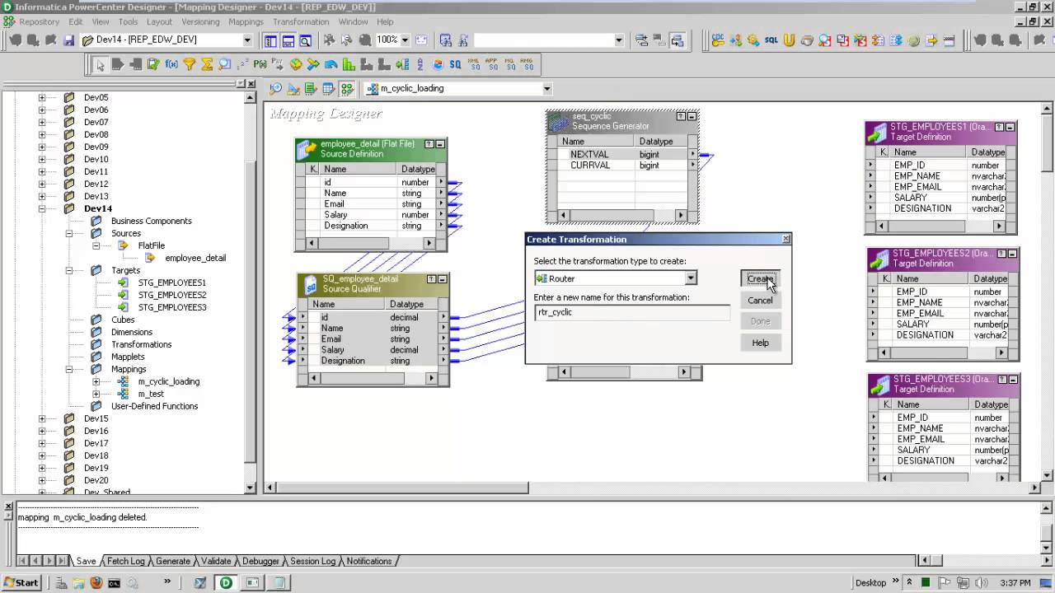Pick the green bar-chart Rank icon
The image size is (1055, 593).
(x=349, y=64)
